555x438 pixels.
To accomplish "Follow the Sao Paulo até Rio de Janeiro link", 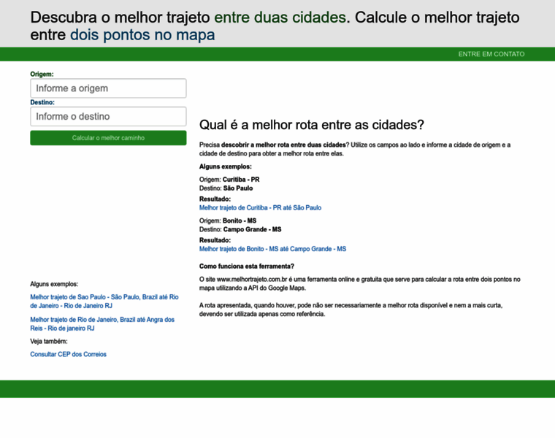I will [104, 301].
